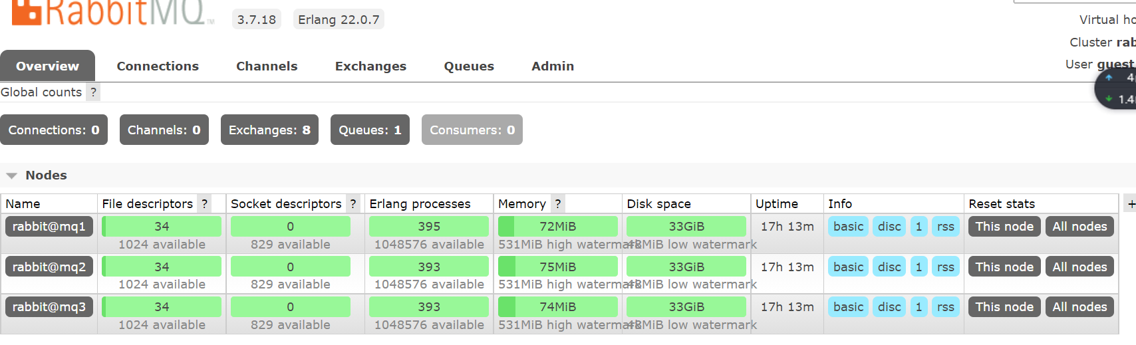
Task: Click the basic tag for rabbit@mq2
Action: 848,267
